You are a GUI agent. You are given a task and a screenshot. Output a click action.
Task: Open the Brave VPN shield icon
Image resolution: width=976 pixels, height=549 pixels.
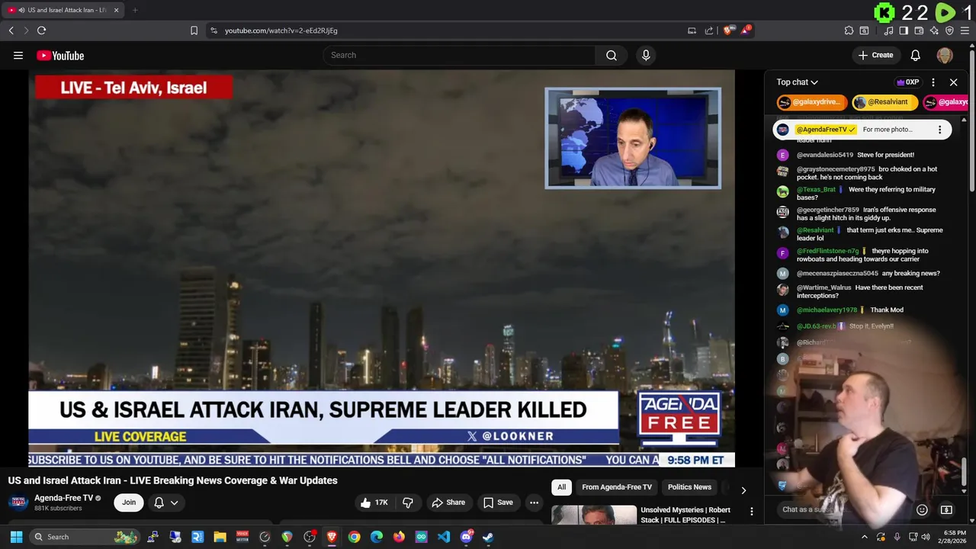949,30
